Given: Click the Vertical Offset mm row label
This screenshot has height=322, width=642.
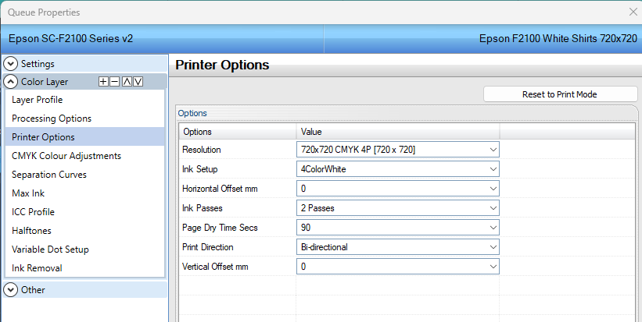Looking at the screenshot, I should tap(215, 267).
